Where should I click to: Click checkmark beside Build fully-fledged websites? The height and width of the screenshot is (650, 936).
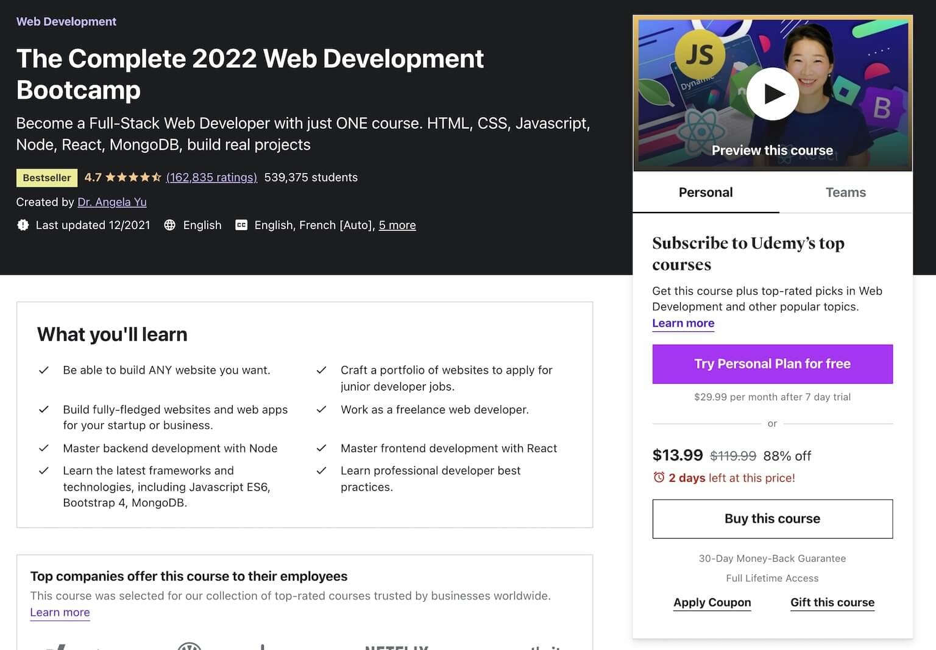point(44,409)
